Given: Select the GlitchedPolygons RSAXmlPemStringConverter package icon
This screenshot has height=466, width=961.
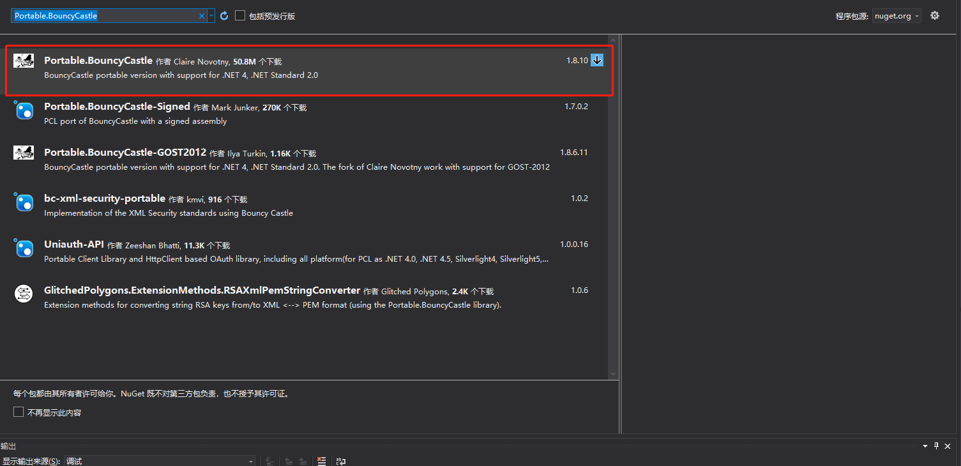Looking at the screenshot, I should tap(24, 294).
